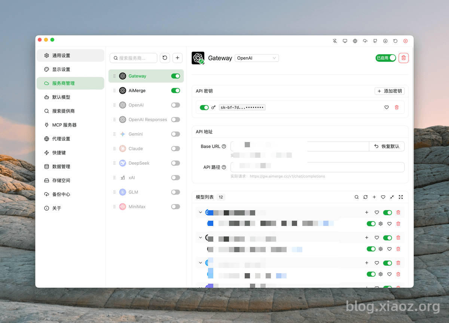Delete the sk-bf-7d API key
Screen dimensions: 449x323
tap(397, 108)
